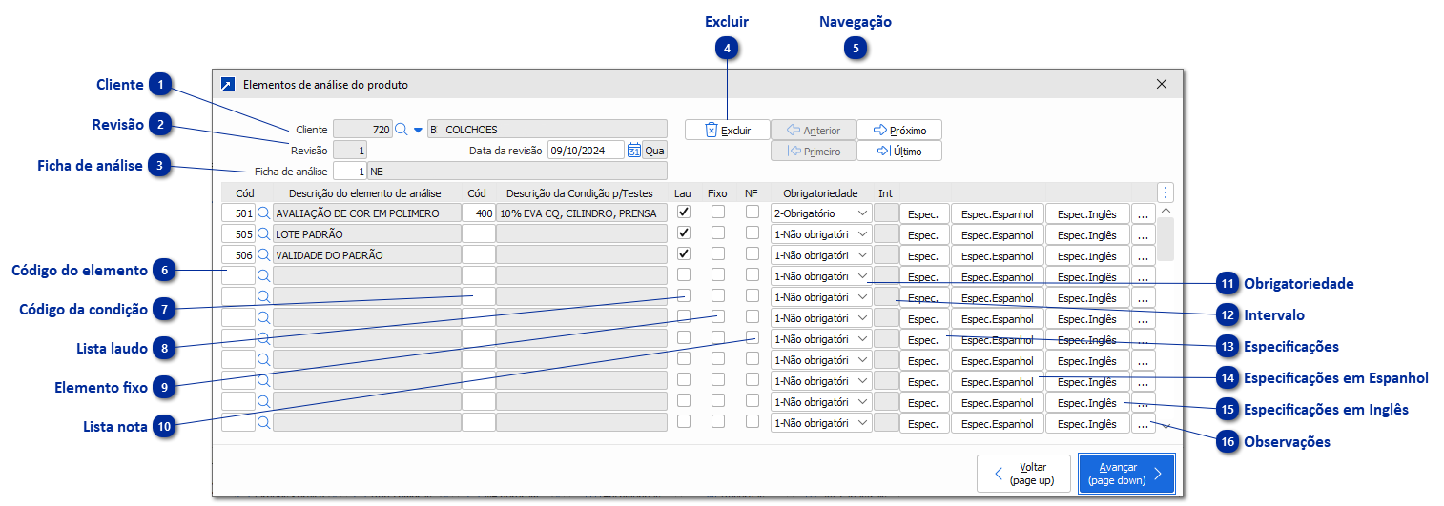The width and height of the screenshot is (1444, 506).
Task: Uncheck Lau for AVALIAÇÃO DE COR EM POLIMERO
Action: coord(683,213)
